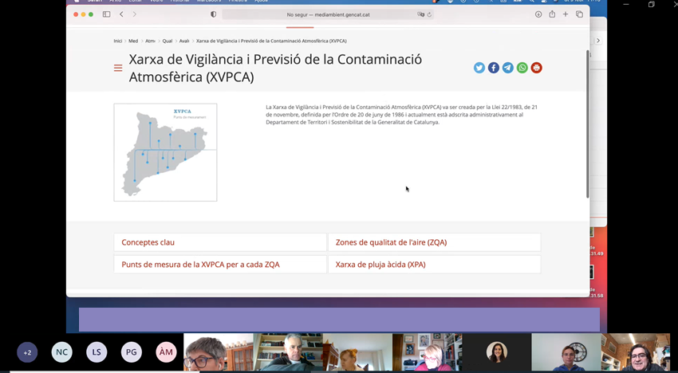Share the page on Twitter
This screenshot has height=373, width=678.
click(x=479, y=68)
